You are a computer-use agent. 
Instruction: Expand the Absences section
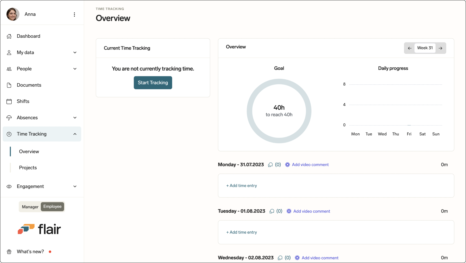pyautogui.click(x=75, y=118)
